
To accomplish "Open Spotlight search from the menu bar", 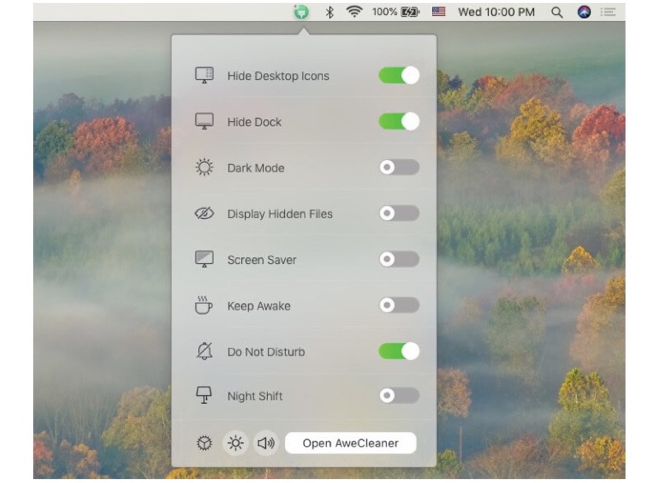I will [x=557, y=11].
